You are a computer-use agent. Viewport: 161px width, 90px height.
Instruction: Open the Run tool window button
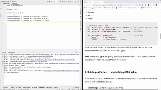pos(12,87)
